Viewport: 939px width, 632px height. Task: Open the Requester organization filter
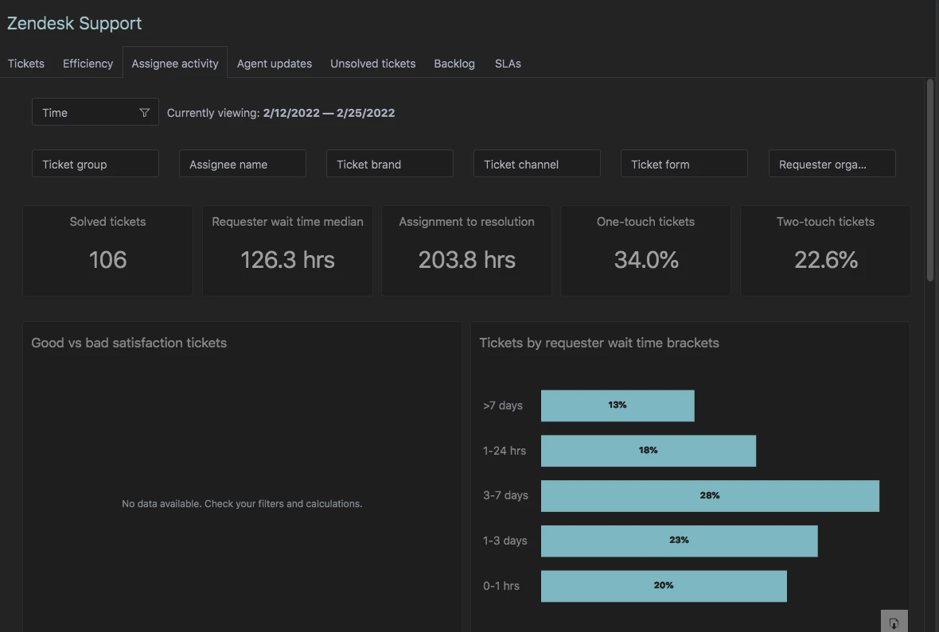click(832, 164)
